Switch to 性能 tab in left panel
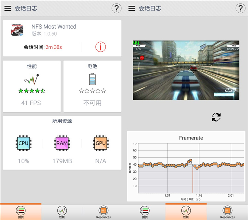Viewport: 248px width, 220px height. (x=62, y=212)
